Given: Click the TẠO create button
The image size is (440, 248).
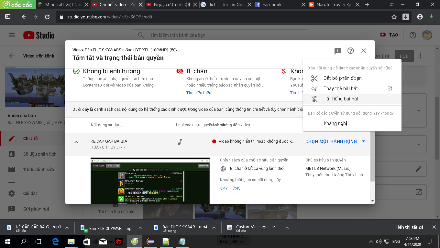Looking at the screenshot, I should (x=389, y=35).
